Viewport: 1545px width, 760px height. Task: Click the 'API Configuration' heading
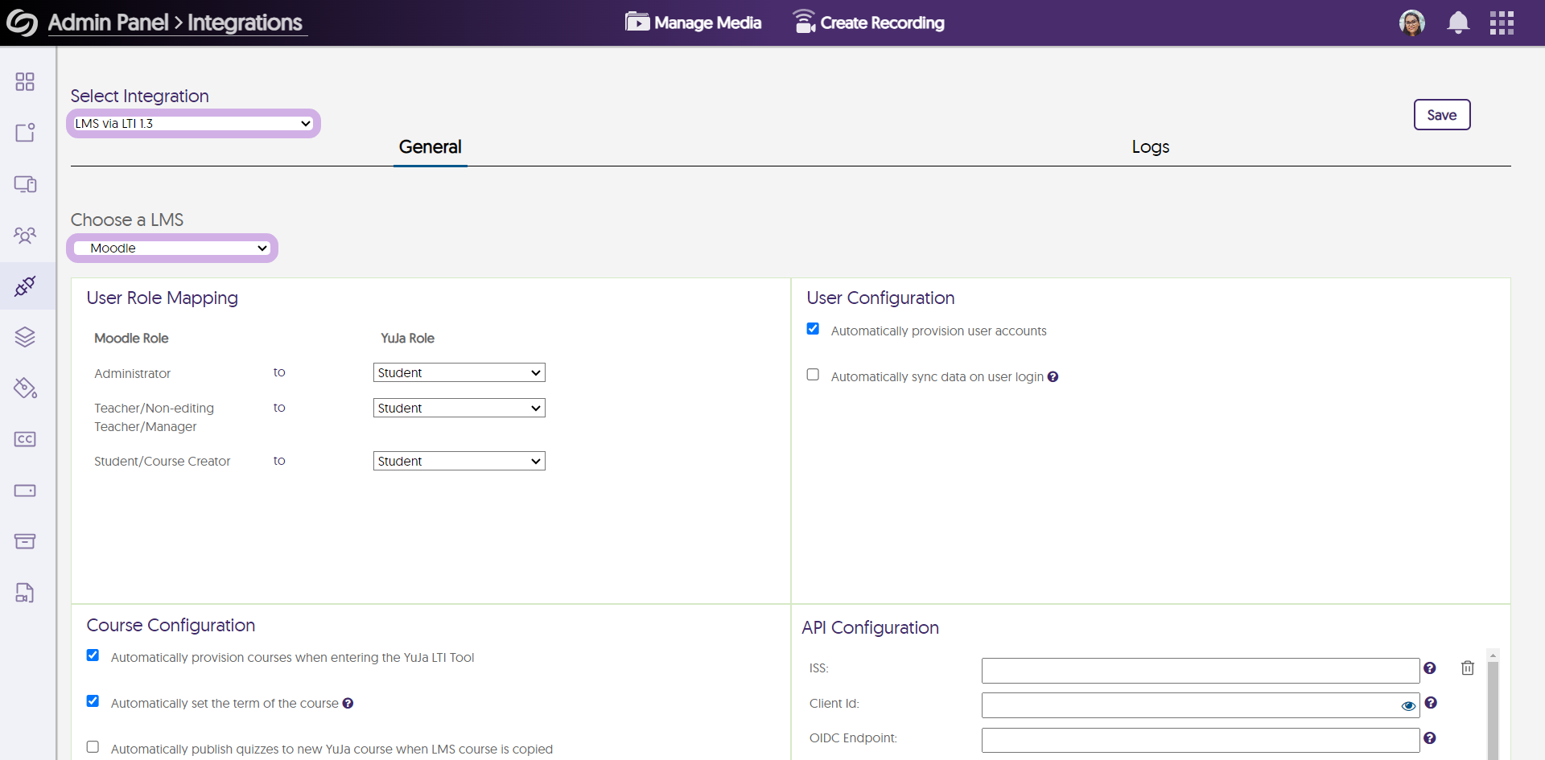[871, 628]
